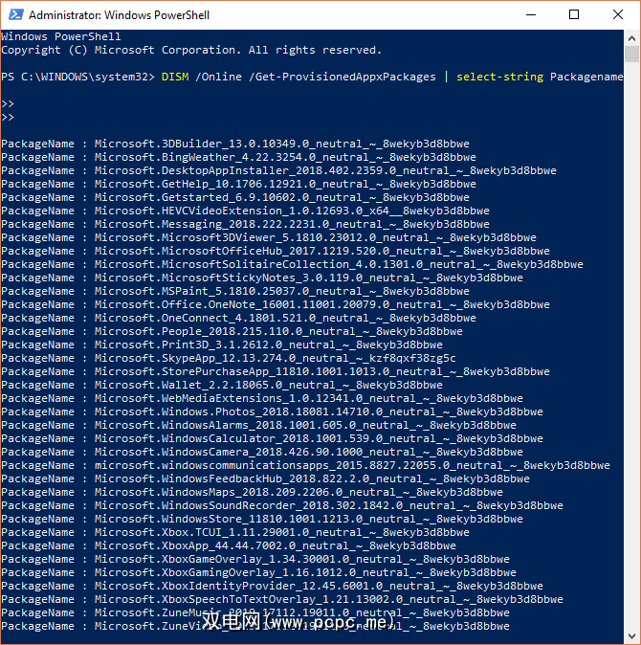The width and height of the screenshot is (641, 645).
Task: Click the scrollbar up arrow
Action: pyautogui.click(x=631, y=38)
